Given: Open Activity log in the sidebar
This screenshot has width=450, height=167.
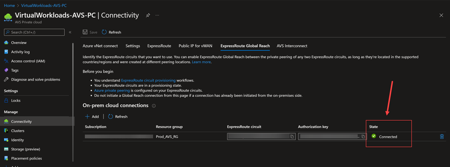Looking at the screenshot, I should click(x=20, y=52).
